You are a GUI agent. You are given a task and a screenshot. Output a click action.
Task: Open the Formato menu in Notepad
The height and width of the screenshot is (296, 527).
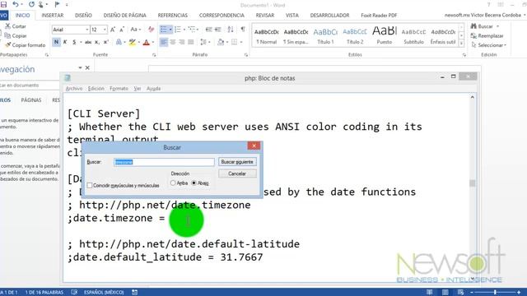tap(119, 89)
